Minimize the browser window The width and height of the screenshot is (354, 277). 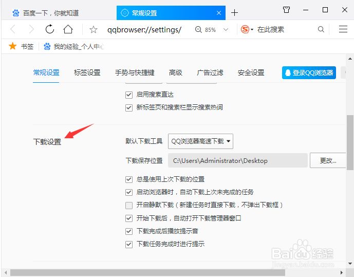(x=306, y=10)
